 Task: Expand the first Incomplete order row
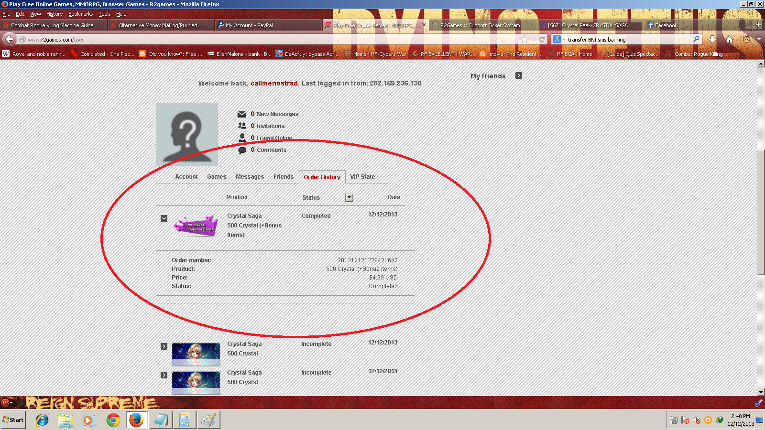164,346
